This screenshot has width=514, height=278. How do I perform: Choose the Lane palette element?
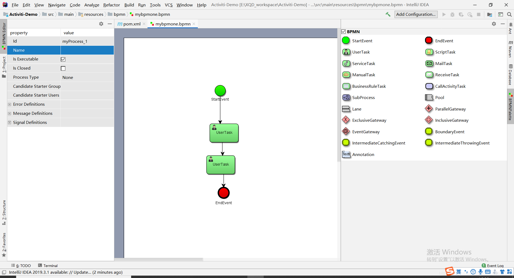click(x=352, y=109)
